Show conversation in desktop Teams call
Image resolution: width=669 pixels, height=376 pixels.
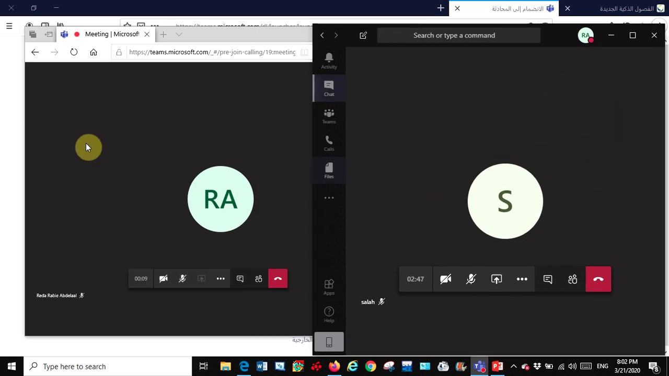coord(548,279)
